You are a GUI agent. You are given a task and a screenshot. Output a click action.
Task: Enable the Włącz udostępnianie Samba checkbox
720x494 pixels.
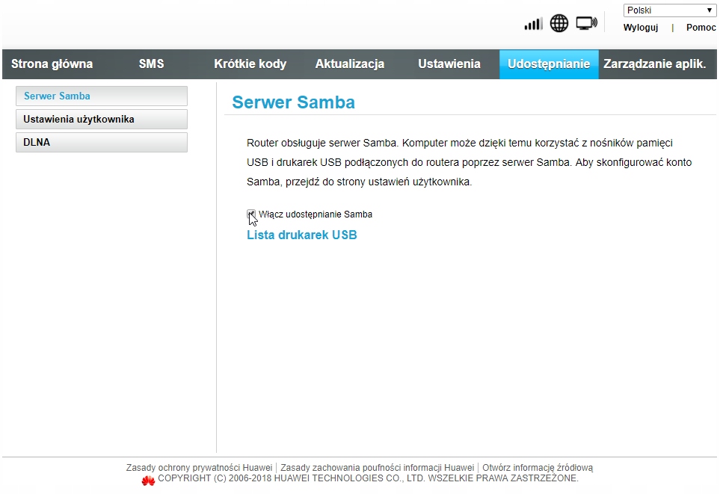tap(252, 214)
